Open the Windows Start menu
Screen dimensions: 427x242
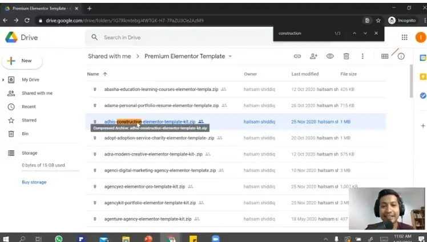coord(5,239)
